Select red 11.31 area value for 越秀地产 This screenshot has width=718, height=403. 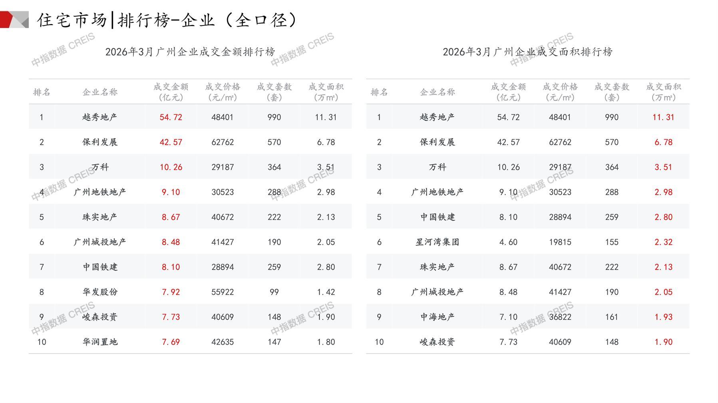[x=663, y=117]
